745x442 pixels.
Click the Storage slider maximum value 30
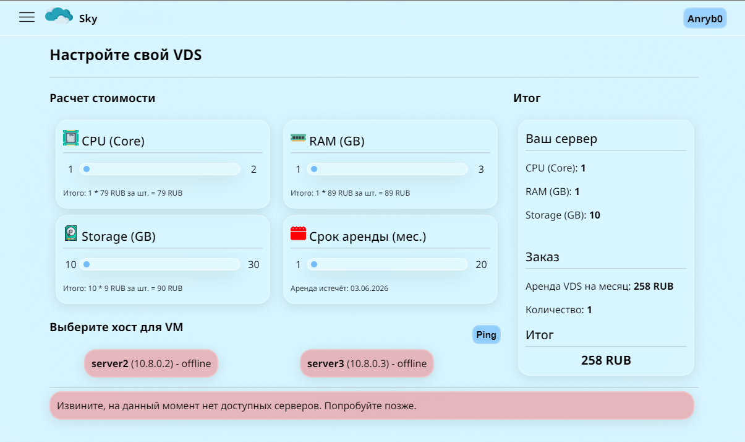pos(253,265)
